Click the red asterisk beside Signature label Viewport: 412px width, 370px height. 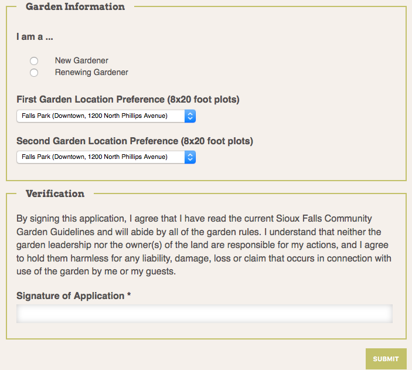129,296
